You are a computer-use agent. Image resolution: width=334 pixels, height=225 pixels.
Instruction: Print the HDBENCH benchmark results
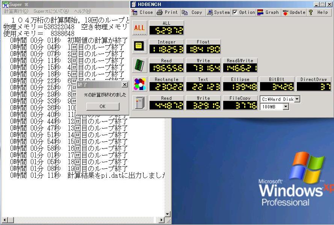coord(167,12)
